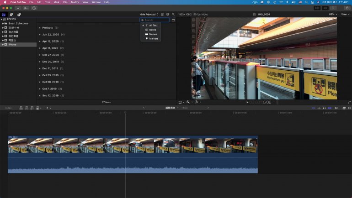This screenshot has height=198, width=352.
Task: Click the Background Tasks checkmark icon
Action: 34,8
